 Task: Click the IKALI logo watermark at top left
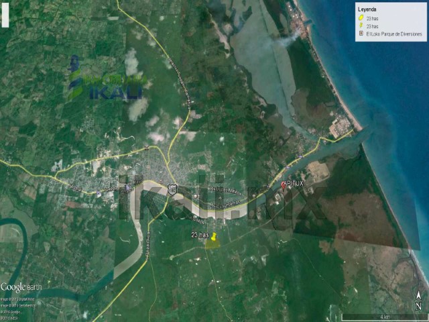coord(106,80)
